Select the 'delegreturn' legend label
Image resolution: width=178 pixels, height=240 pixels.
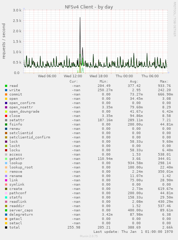pyautogui.click(x=21, y=215)
